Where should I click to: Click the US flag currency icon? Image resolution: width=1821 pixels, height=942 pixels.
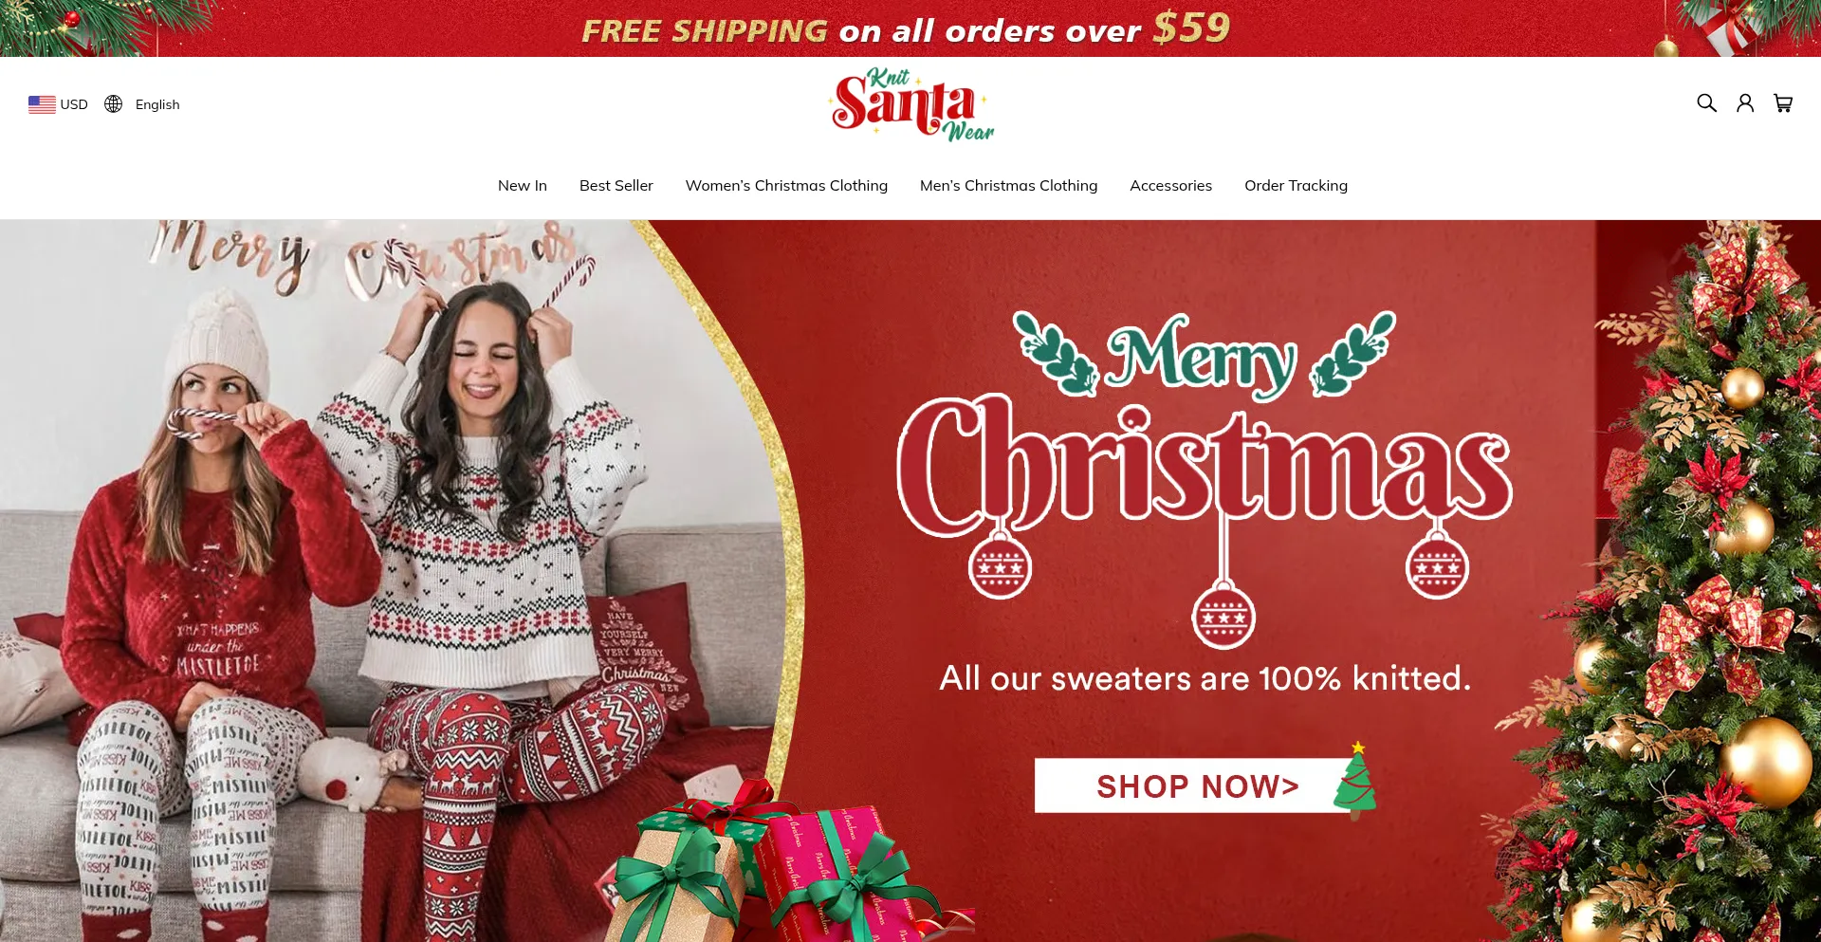coord(42,104)
